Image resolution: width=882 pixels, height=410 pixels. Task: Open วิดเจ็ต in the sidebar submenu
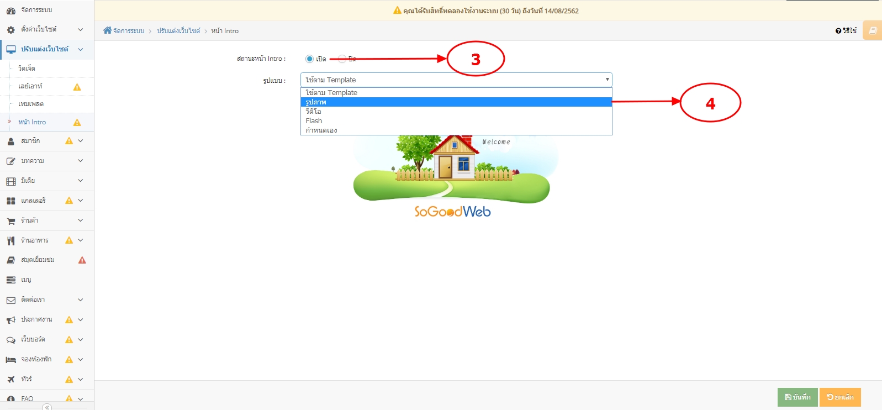point(27,69)
